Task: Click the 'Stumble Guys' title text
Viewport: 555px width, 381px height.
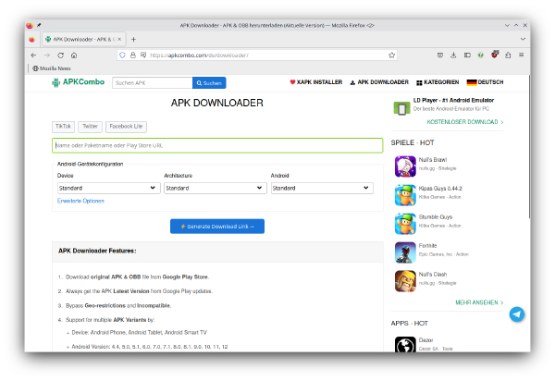Action: click(436, 216)
